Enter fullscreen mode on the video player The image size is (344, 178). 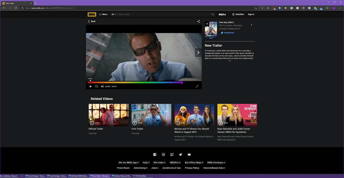pos(197,86)
